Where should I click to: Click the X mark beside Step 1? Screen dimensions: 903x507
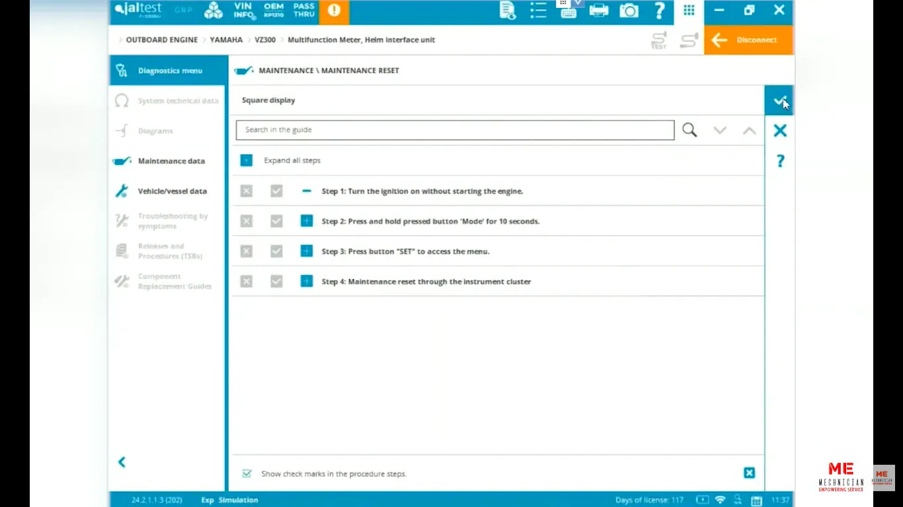(246, 191)
